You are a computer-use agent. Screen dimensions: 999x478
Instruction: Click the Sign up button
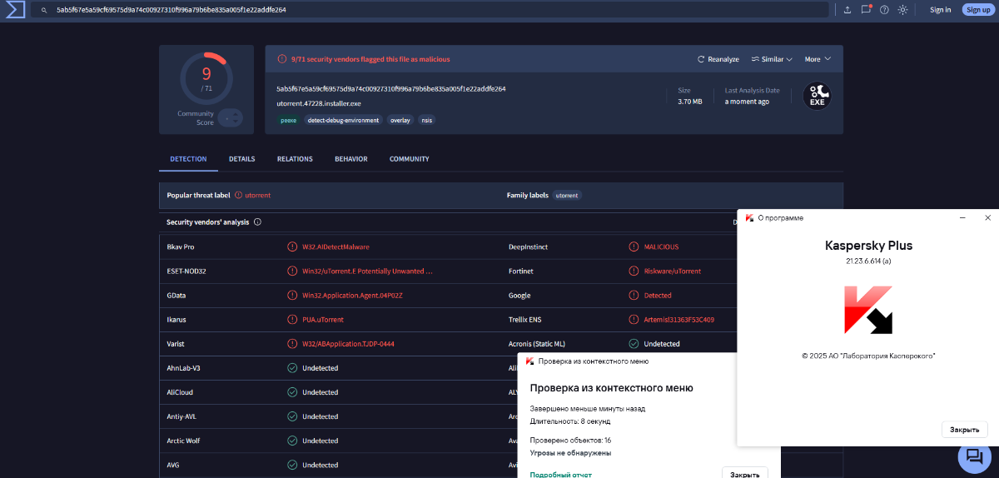(x=977, y=10)
